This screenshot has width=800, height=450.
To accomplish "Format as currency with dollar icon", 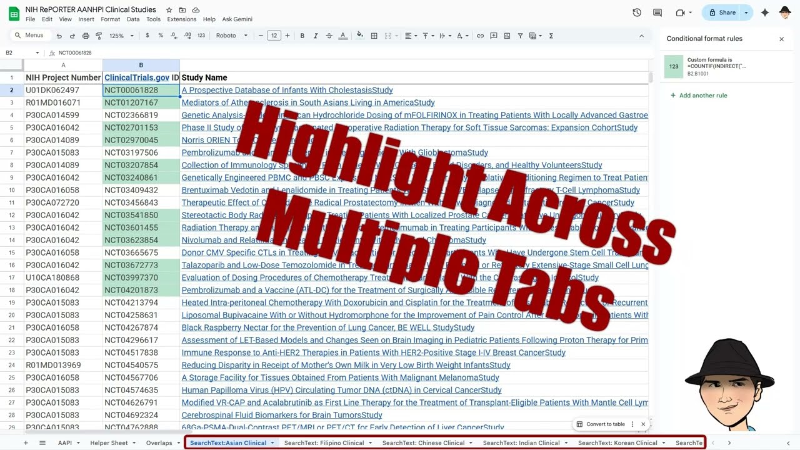I will pyautogui.click(x=147, y=36).
